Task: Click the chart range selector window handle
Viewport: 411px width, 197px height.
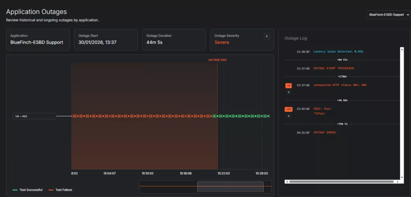Action: coord(230,187)
